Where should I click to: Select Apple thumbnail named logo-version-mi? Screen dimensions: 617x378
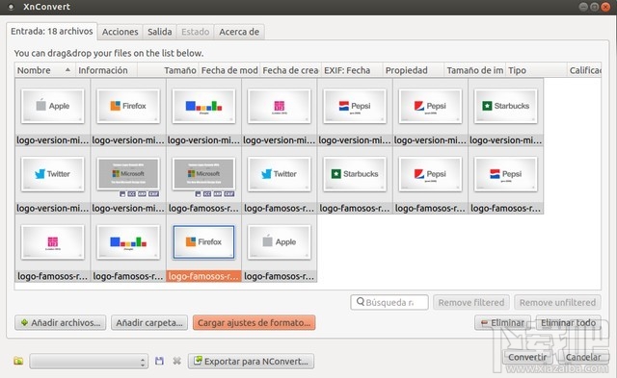pos(53,106)
